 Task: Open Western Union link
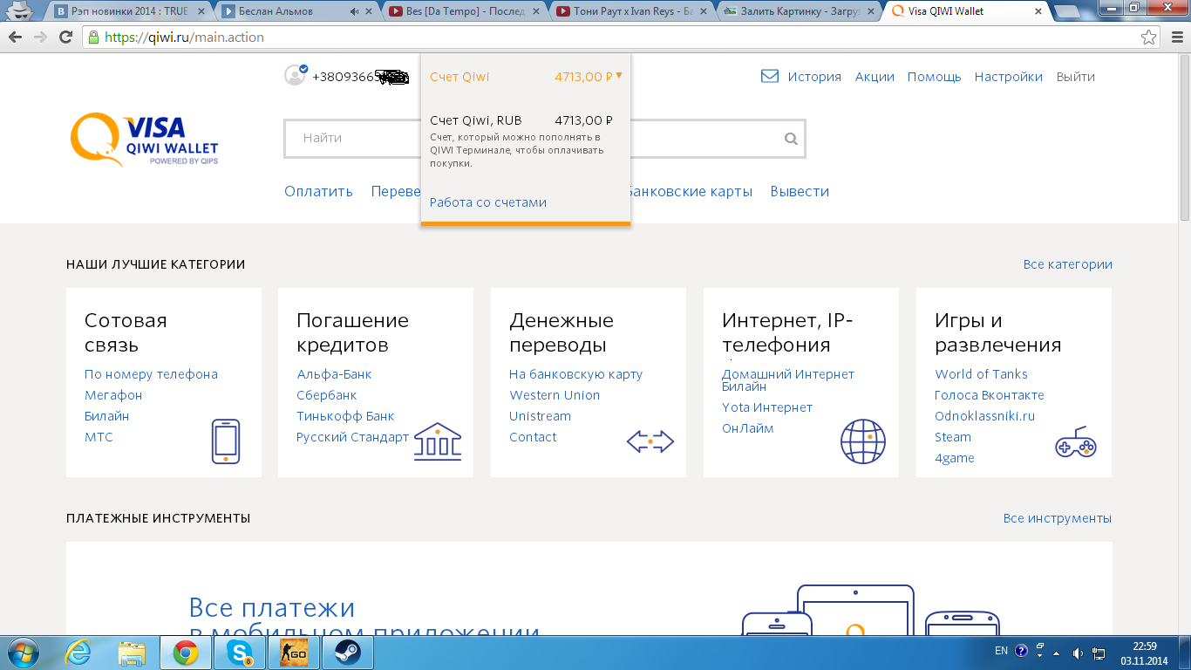click(x=555, y=395)
